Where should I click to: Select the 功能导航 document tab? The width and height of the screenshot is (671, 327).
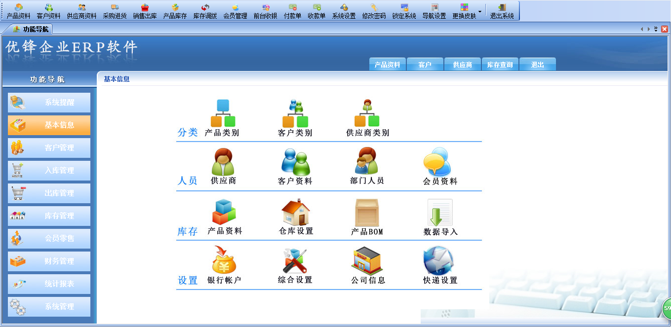(31, 29)
